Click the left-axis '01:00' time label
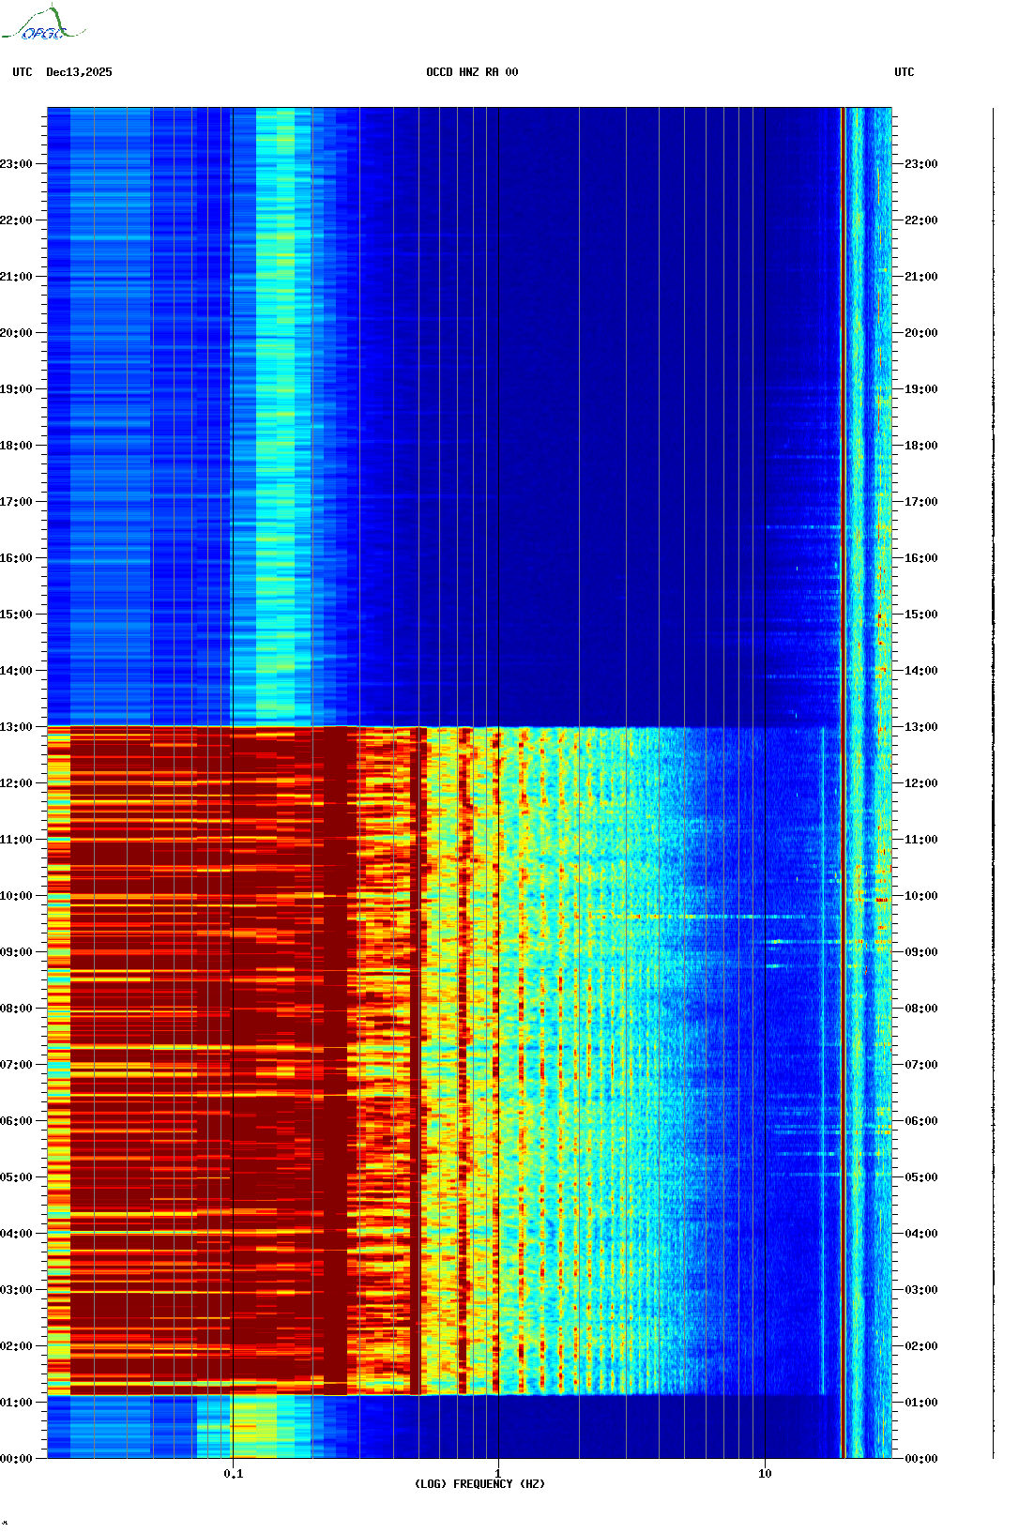 pos(16,1403)
